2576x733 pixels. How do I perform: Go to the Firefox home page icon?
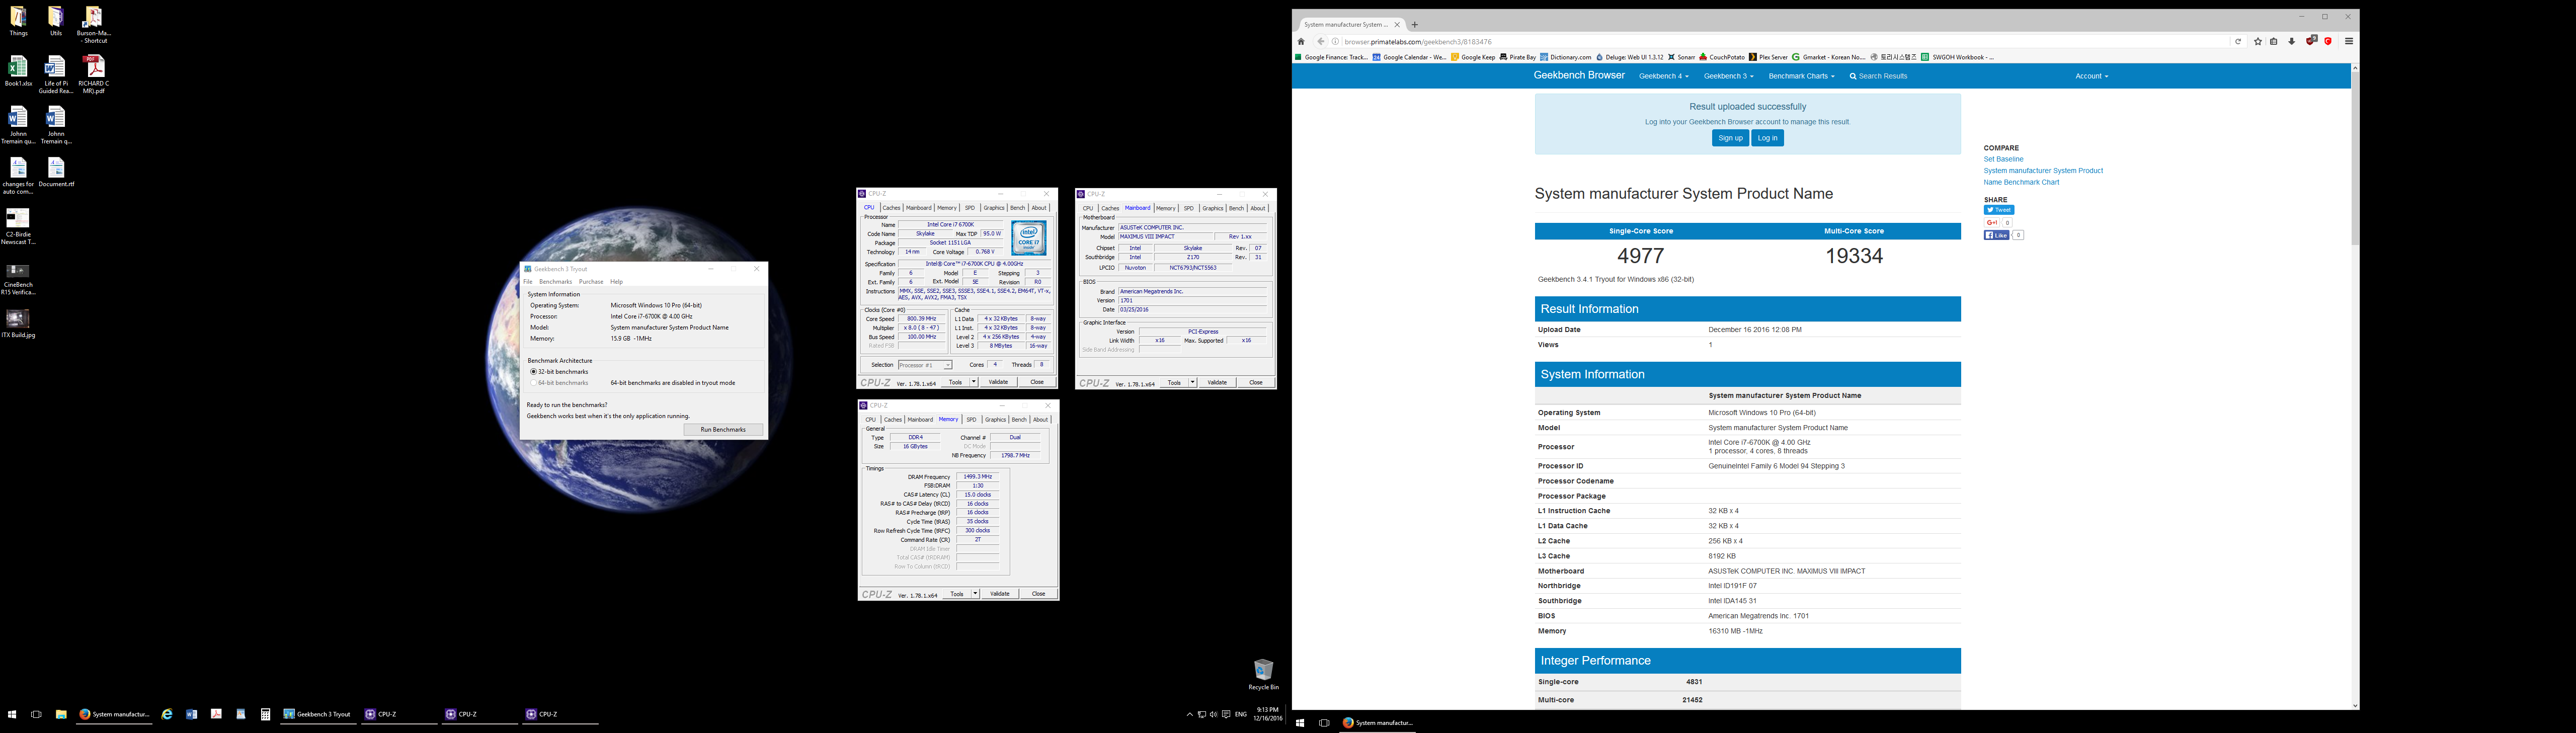click(x=1301, y=42)
